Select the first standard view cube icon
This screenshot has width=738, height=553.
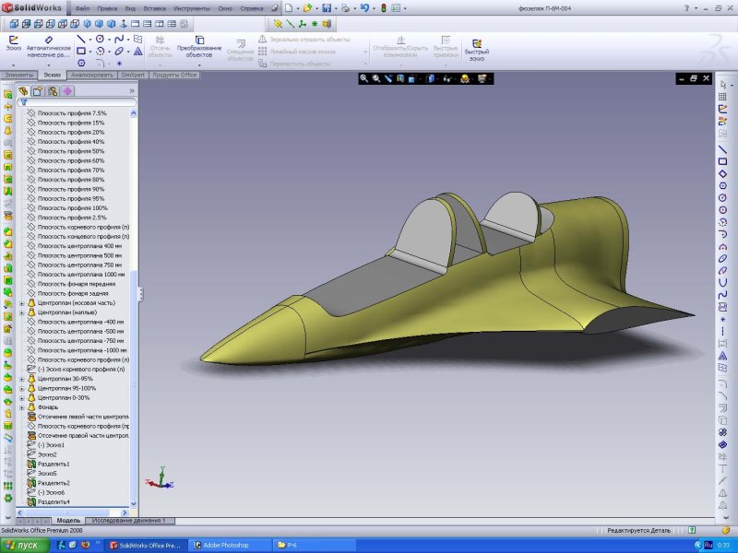[14, 24]
